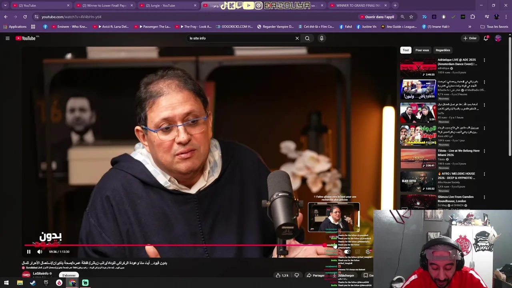Click 'Ouvrir dans l'appli' button
Screen dimensions: 512x288
click(377, 17)
